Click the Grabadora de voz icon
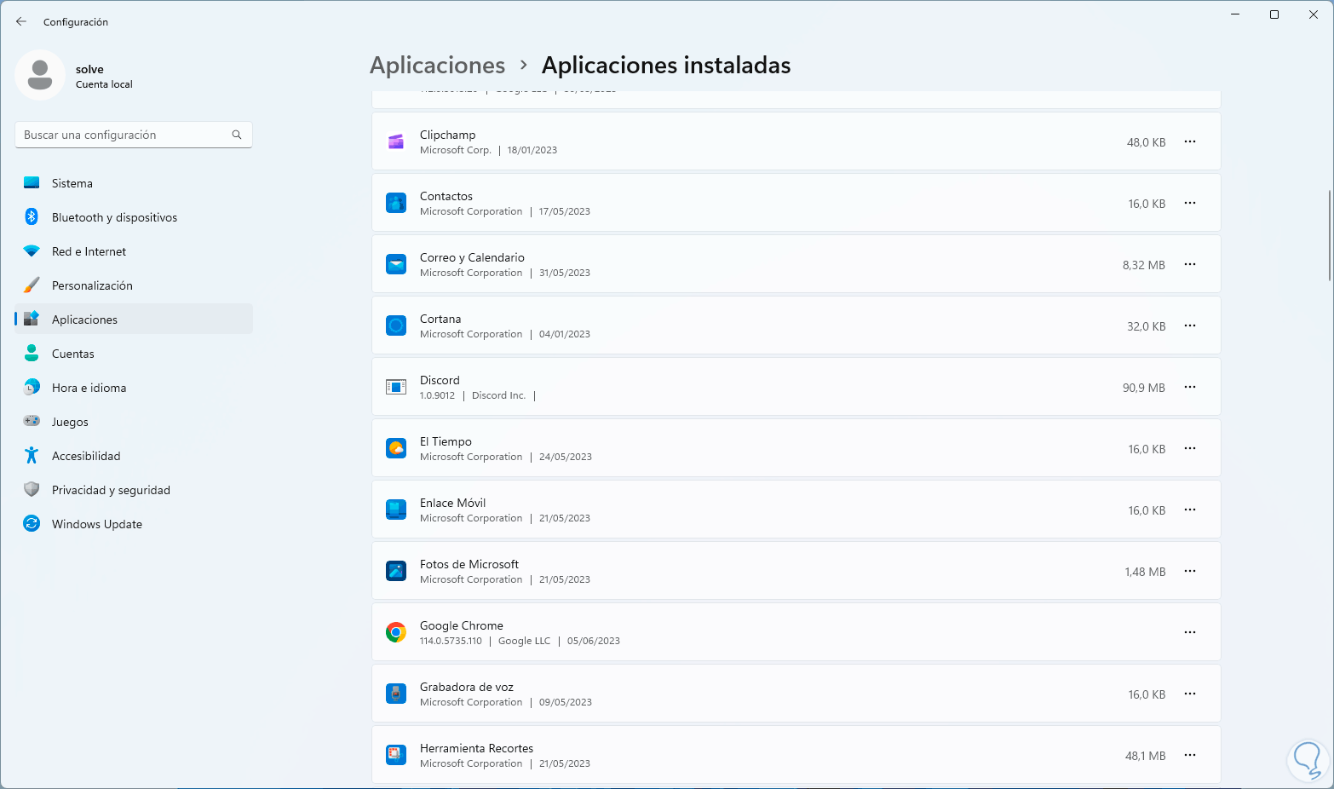Screen dimensions: 1334x789 click(x=396, y=694)
